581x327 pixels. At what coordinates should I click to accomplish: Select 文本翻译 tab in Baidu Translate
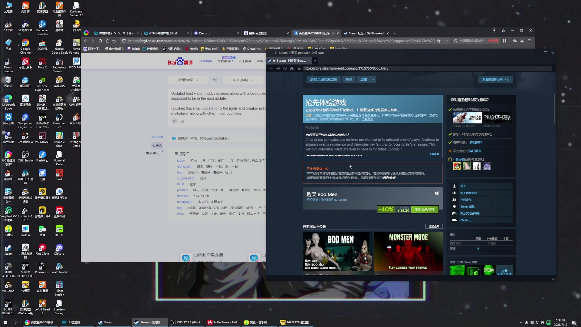(206, 61)
